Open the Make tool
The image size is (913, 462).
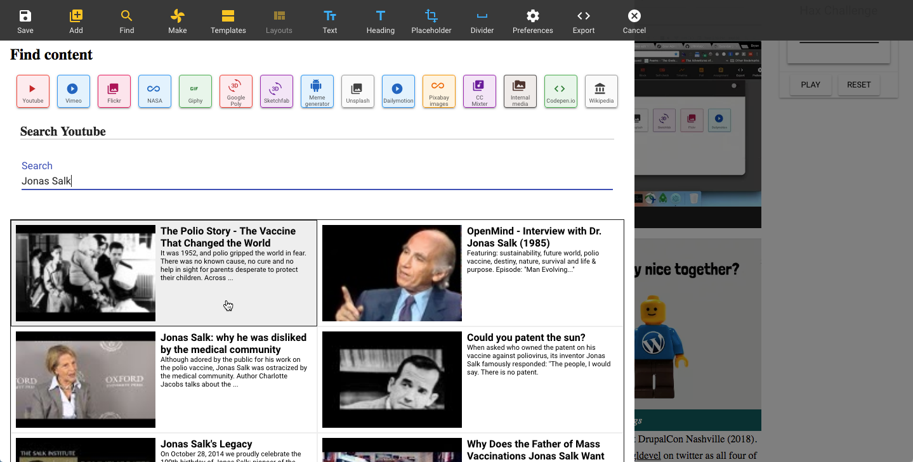(x=178, y=21)
